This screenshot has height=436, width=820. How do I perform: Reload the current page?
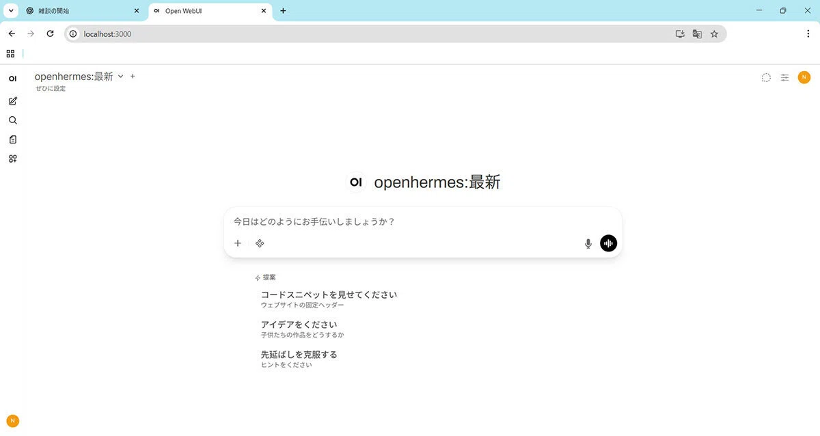[50, 33]
